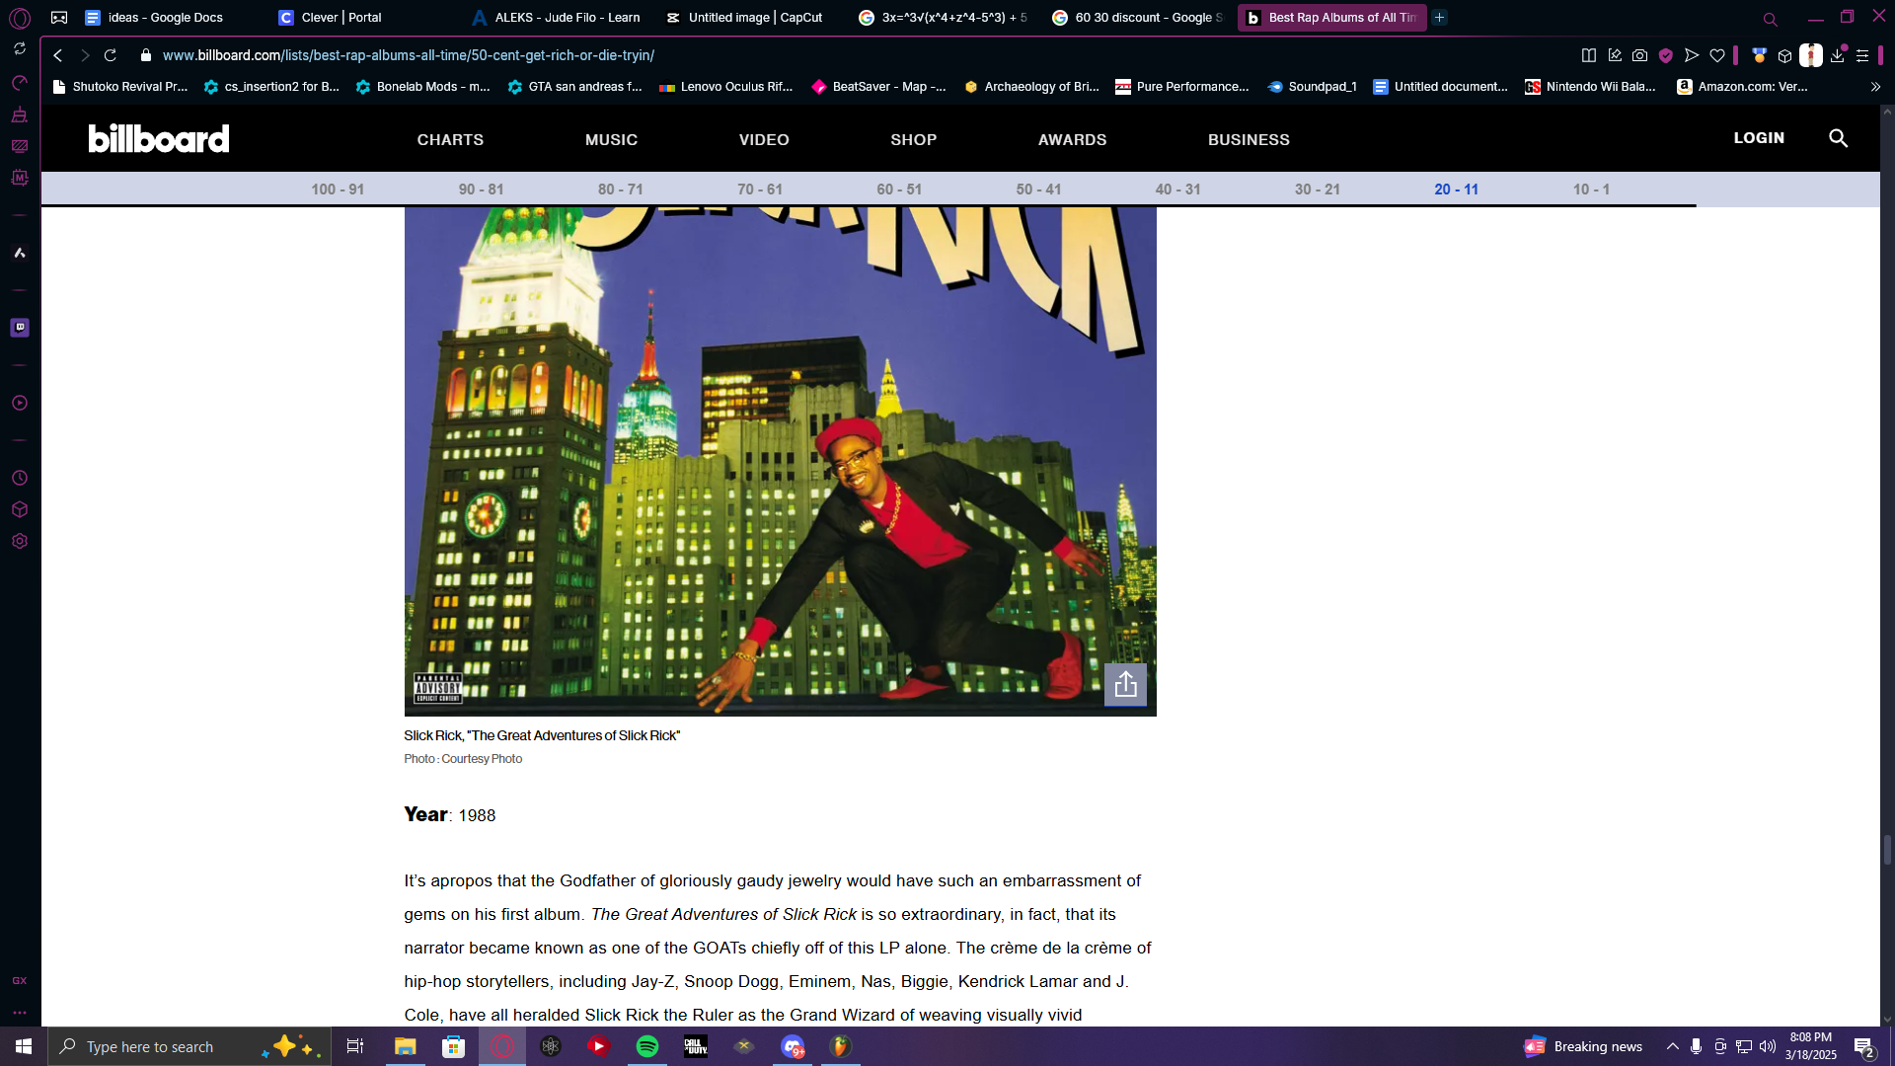Open the medal extension icon

(x=1759, y=55)
